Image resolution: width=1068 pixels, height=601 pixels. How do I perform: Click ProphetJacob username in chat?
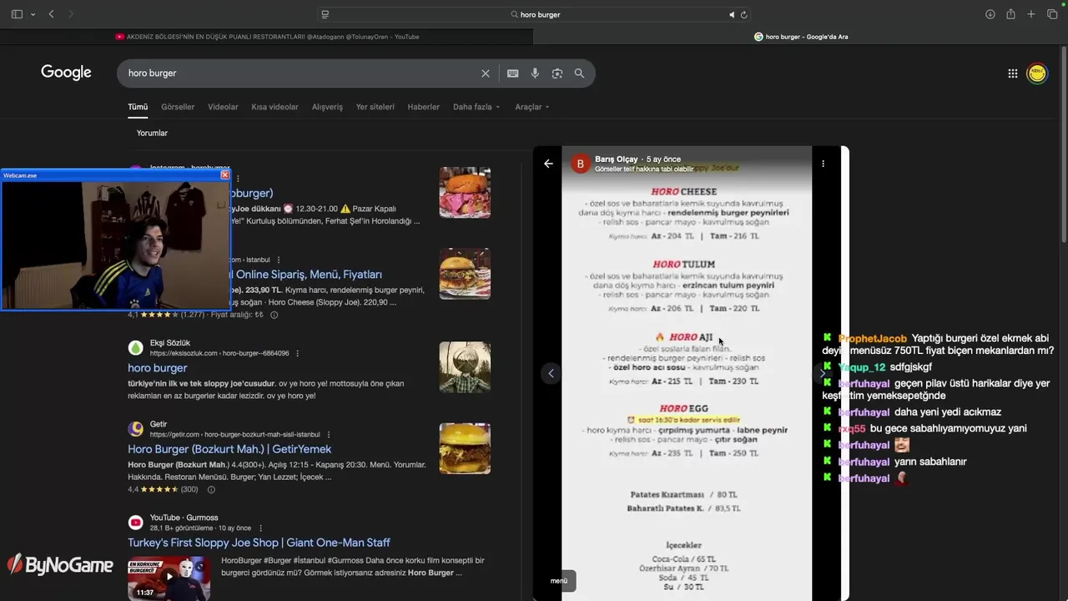click(872, 339)
